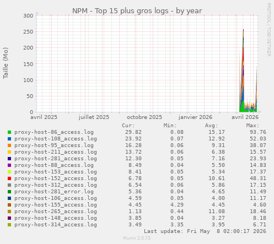Click the green swatch for proxy-host-86_access.log
Screen dimensions: 274x244
tap(9, 132)
